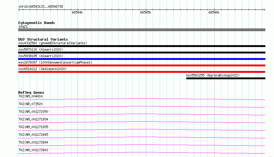Click variant label nsv5870130 (Almarri2020)
This screenshot has height=157, width=274.
coord(41,49)
